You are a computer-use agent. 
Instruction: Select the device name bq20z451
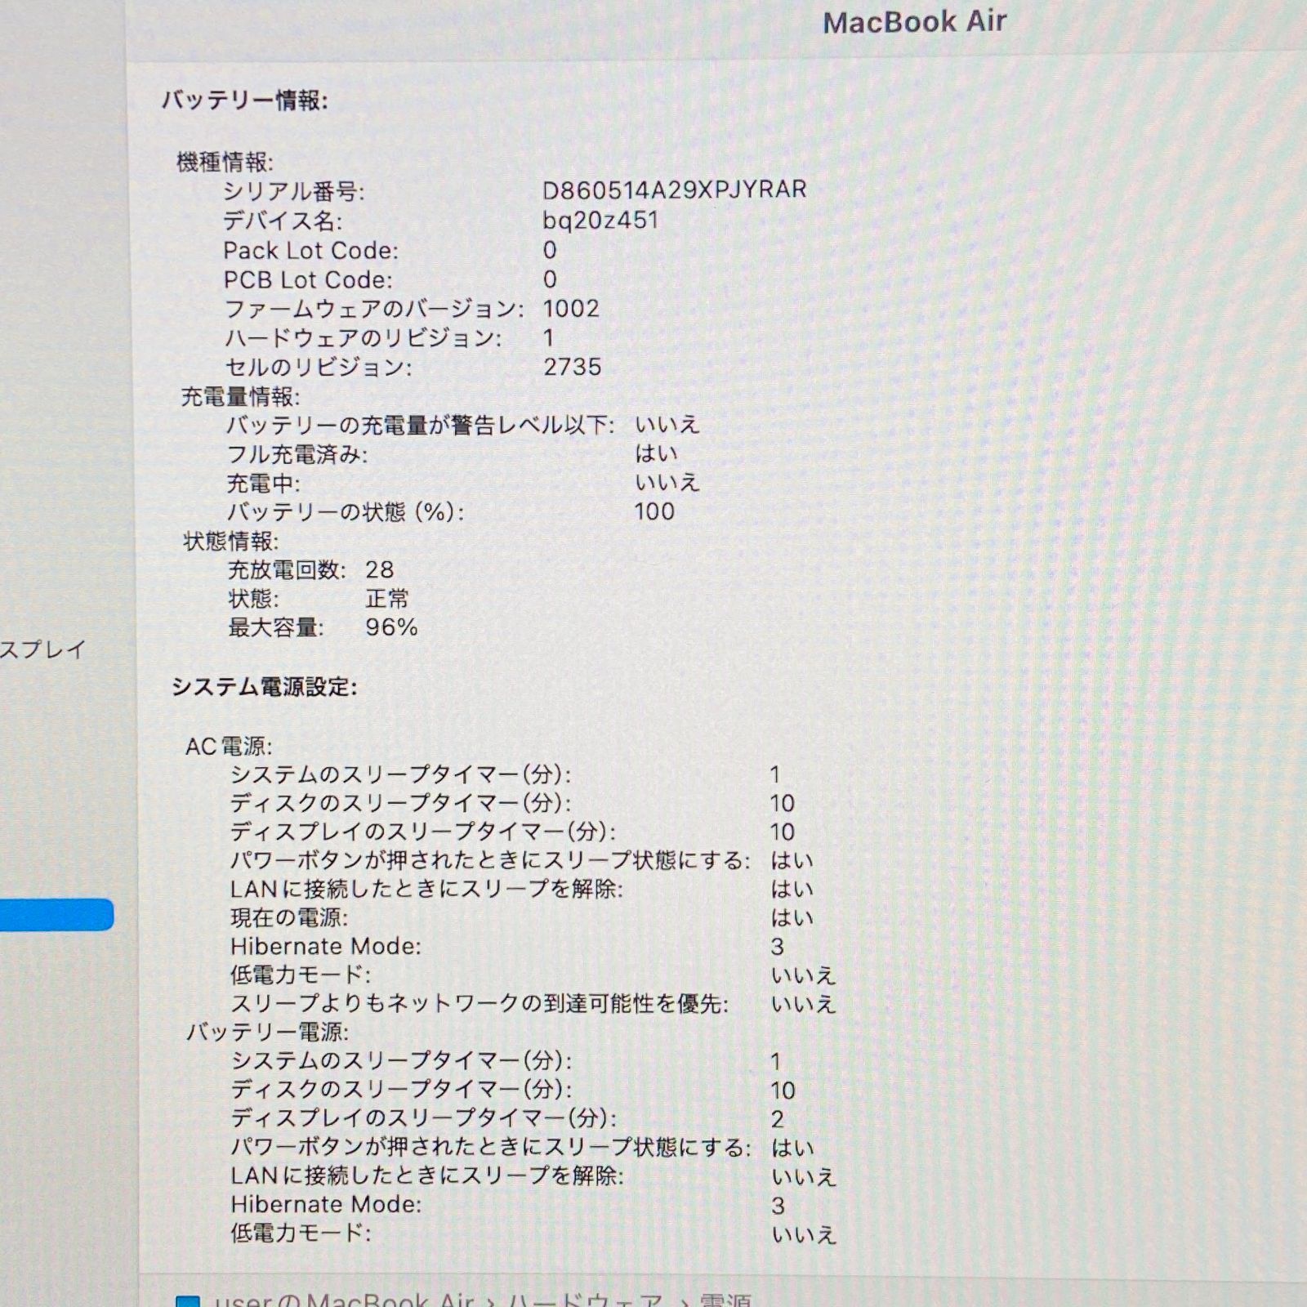click(x=600, y=220)
